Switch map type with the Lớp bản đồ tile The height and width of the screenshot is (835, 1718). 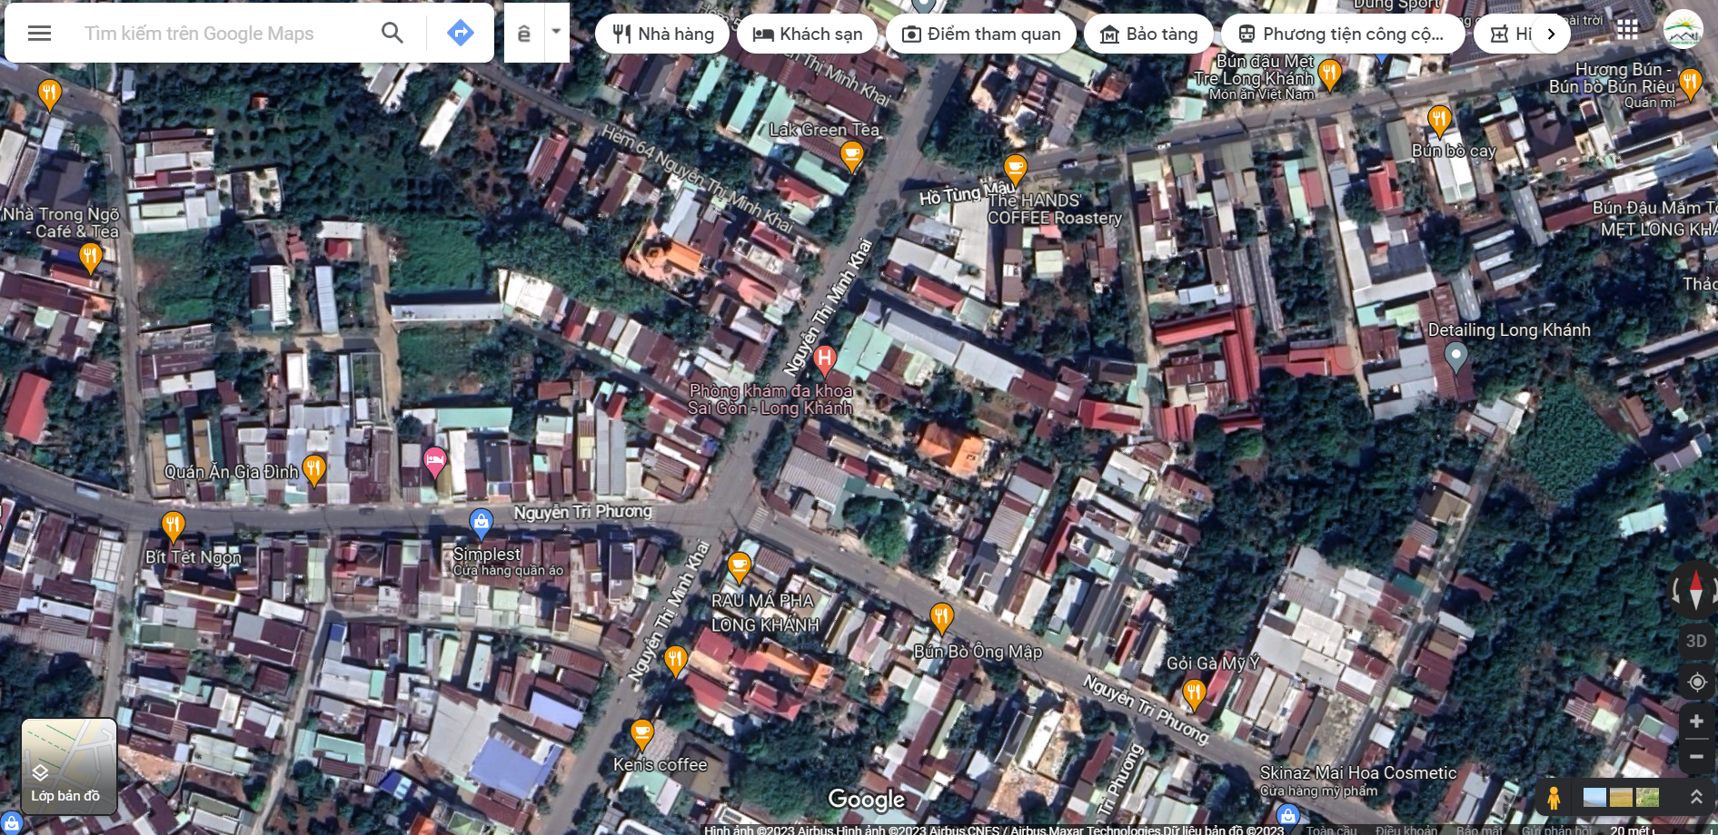coord(69,766)
